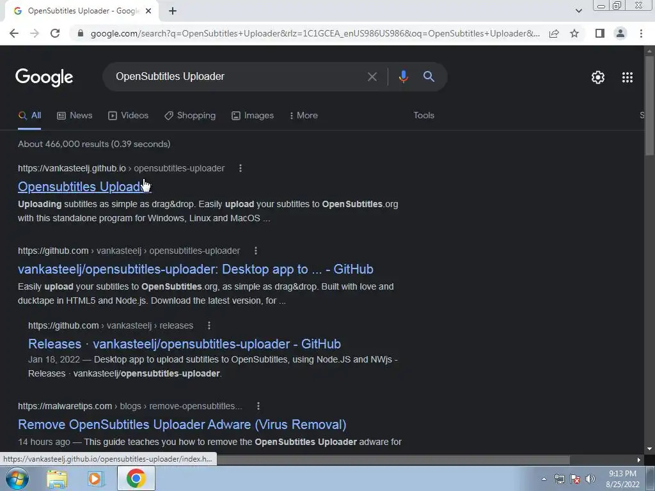Image resolution: width=655 pixels, height=491 pixels.
Task: Open Windows Explorer from the taskbar
Action: (57, 478)
